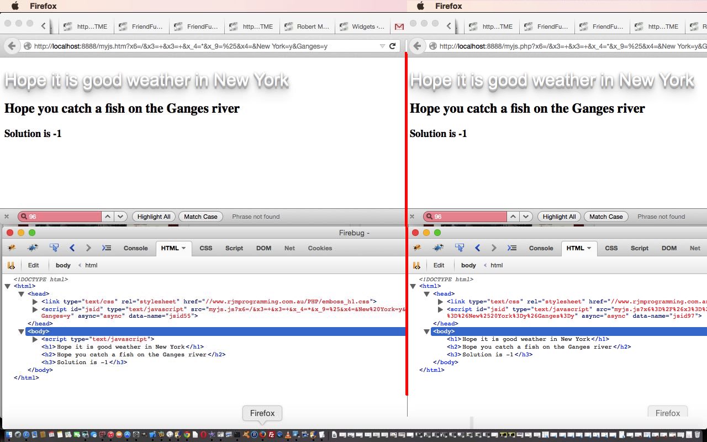Screen dimensions: 707x442
Task: Expand the jsid script node in left Firebug
Action: [35, 309]
